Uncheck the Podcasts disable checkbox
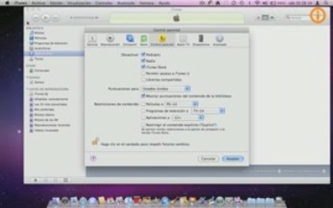This screenshot has width=333, height=208. (143, 54)
